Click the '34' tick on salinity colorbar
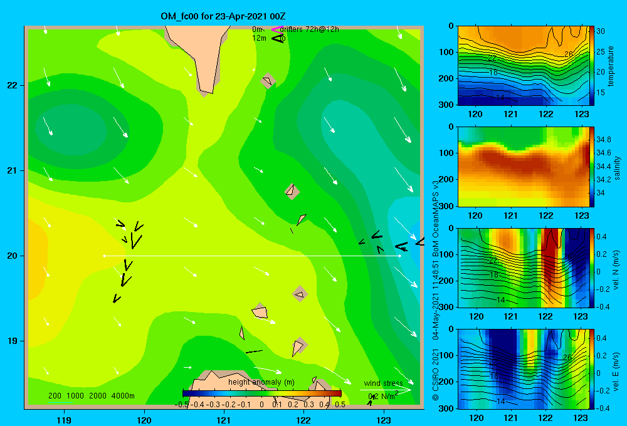 point(601,193)
